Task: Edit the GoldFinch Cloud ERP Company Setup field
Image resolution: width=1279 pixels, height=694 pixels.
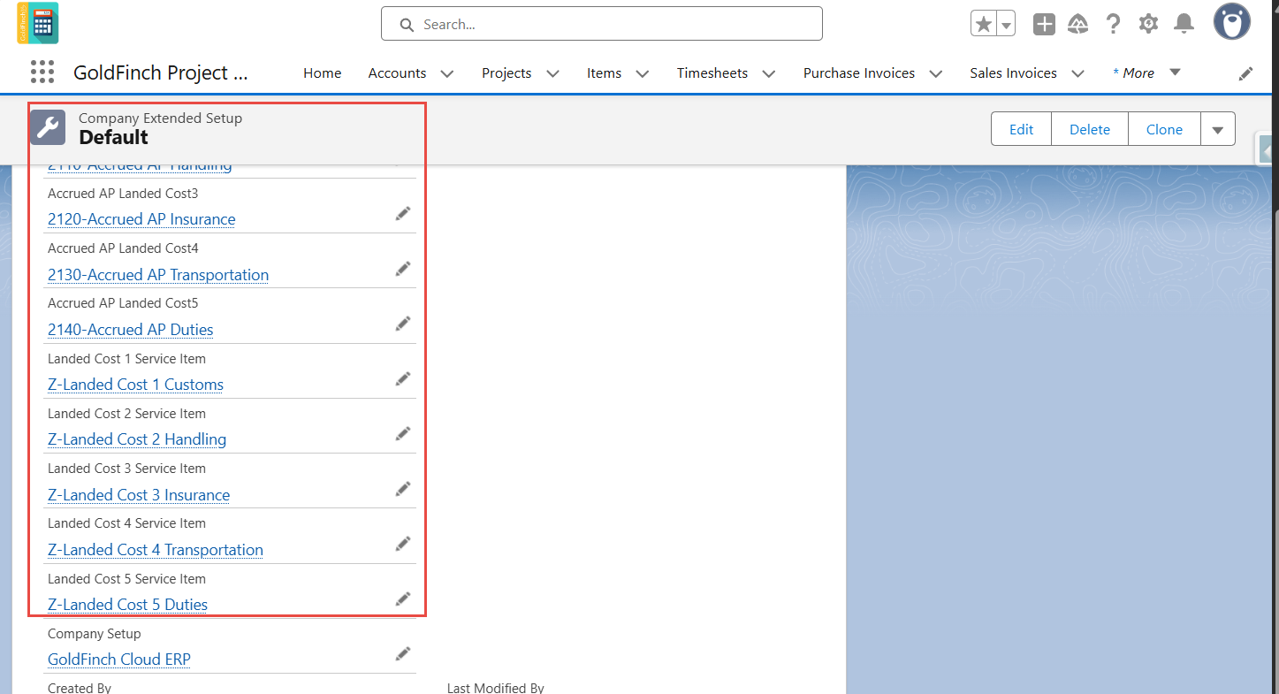Action: tap(403, 653)
